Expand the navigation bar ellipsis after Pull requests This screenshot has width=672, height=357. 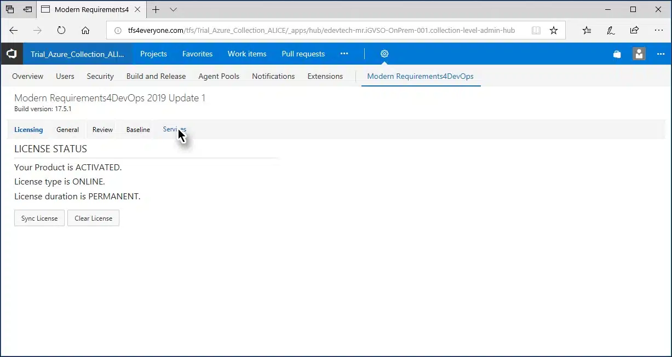[x=344, y=54]
